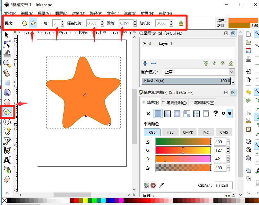Toggle the lock on Layer 1
The width and height of the screenshot is (259, 205).
pyautogui.click(x=150, y=43)
